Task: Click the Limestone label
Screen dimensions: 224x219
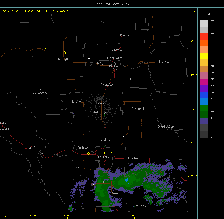Action: pos(40,93)
